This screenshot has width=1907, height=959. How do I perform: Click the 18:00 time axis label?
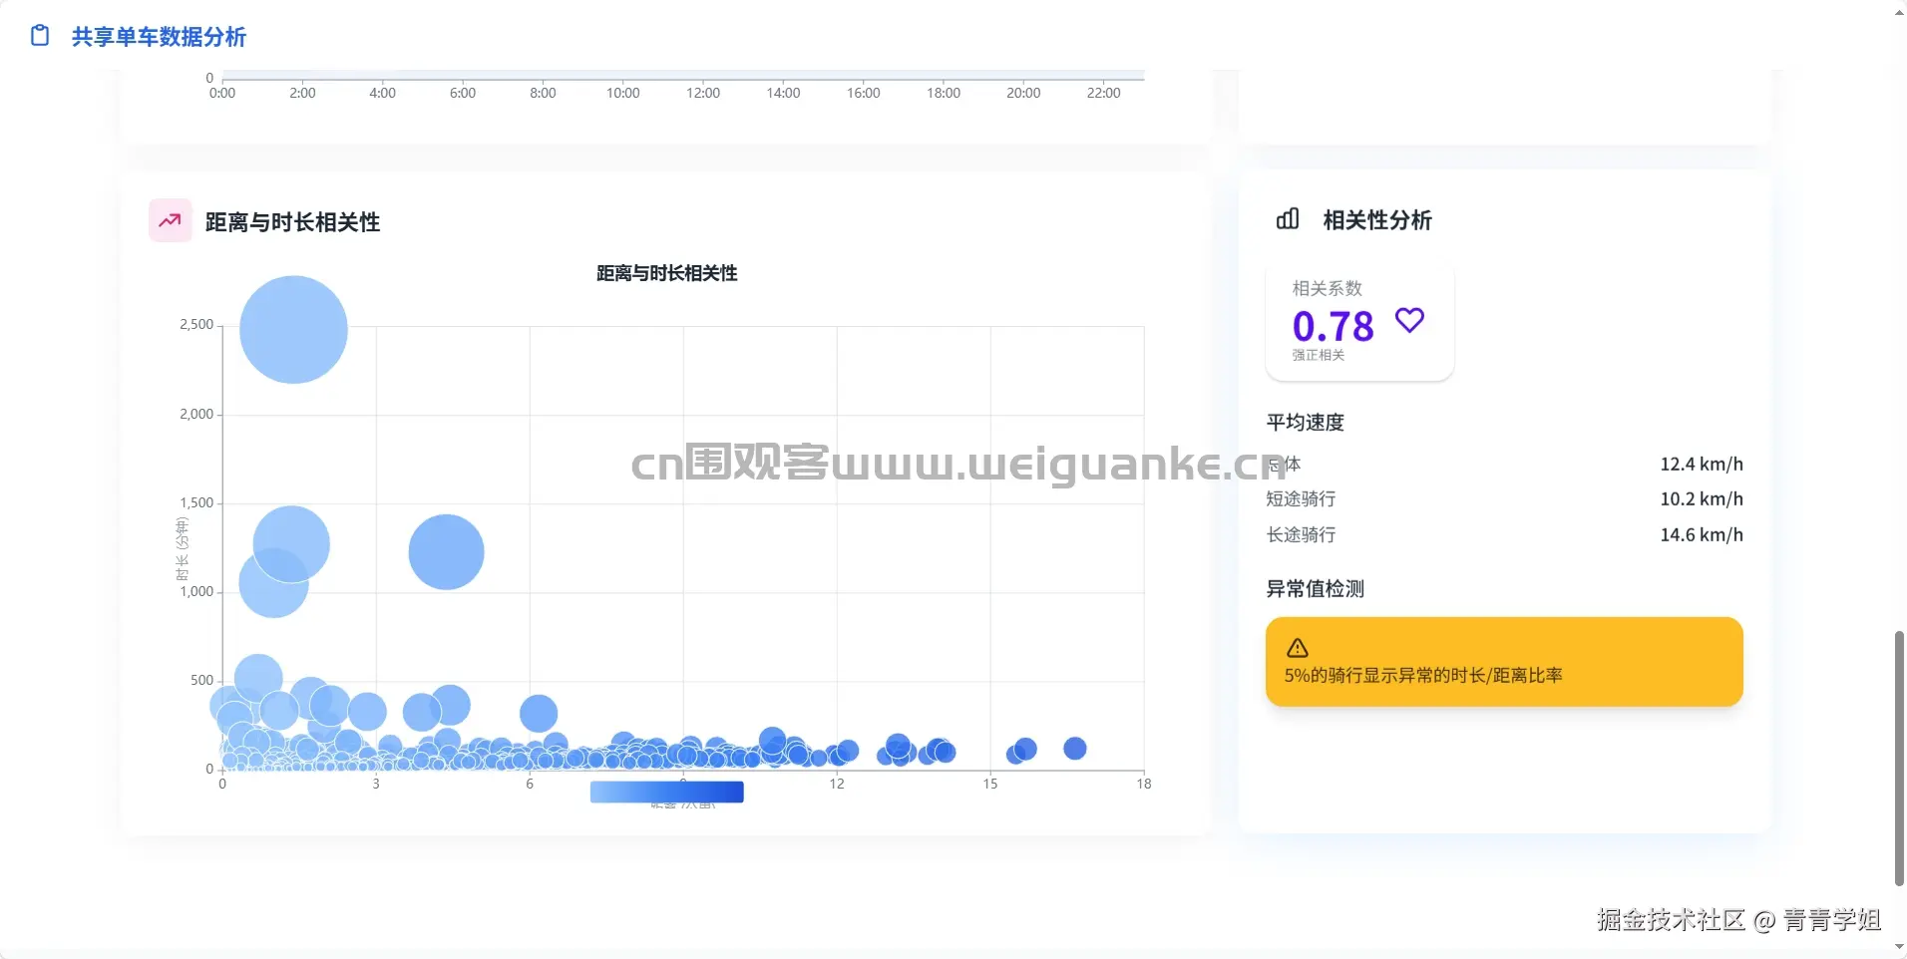[x=944, y=93]
